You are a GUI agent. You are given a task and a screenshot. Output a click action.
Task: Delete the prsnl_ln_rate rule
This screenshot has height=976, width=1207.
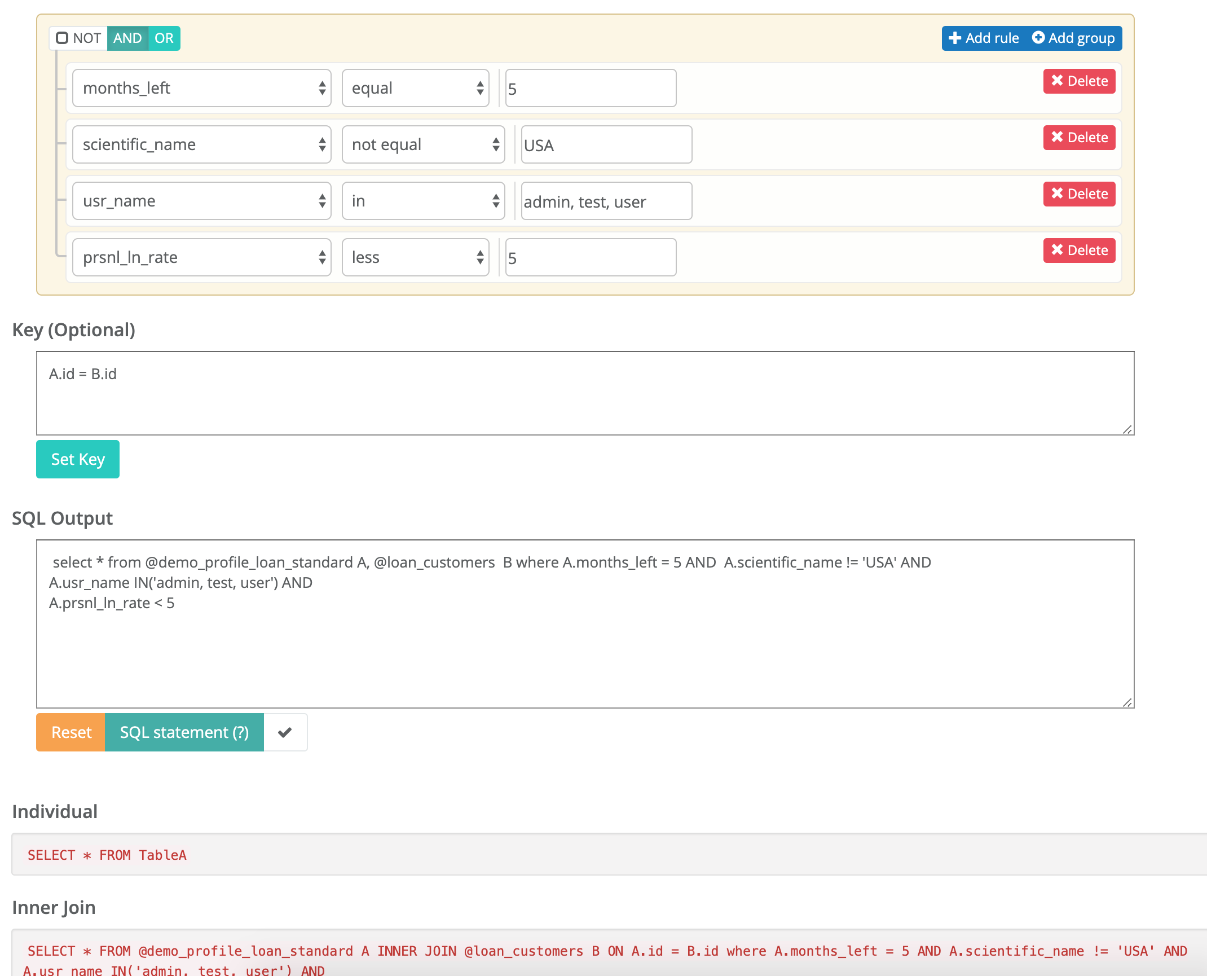click(x=1079, y=250)
